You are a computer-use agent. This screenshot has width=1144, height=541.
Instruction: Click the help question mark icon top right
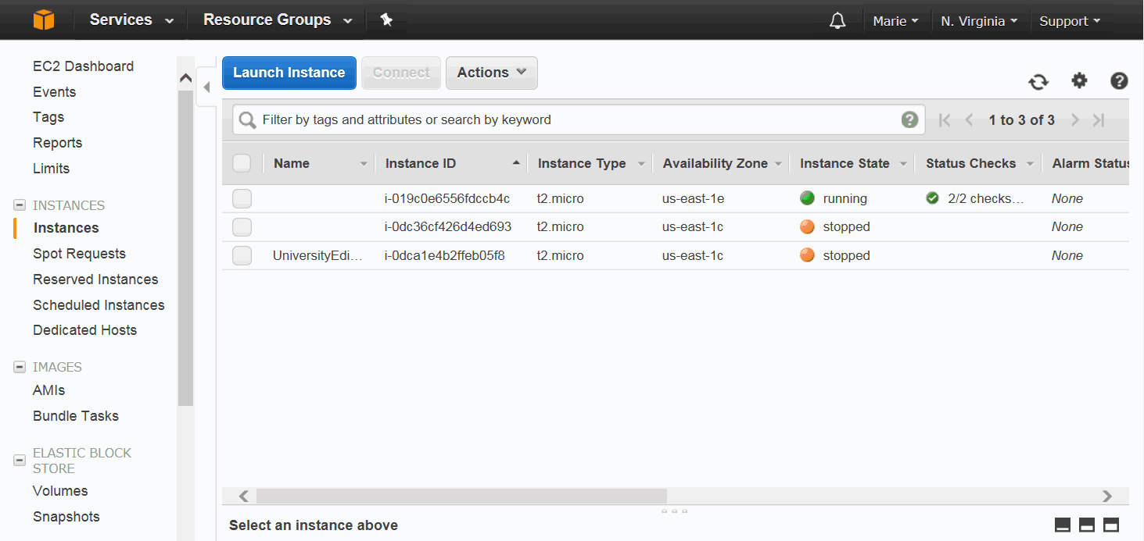[1119, 80]
